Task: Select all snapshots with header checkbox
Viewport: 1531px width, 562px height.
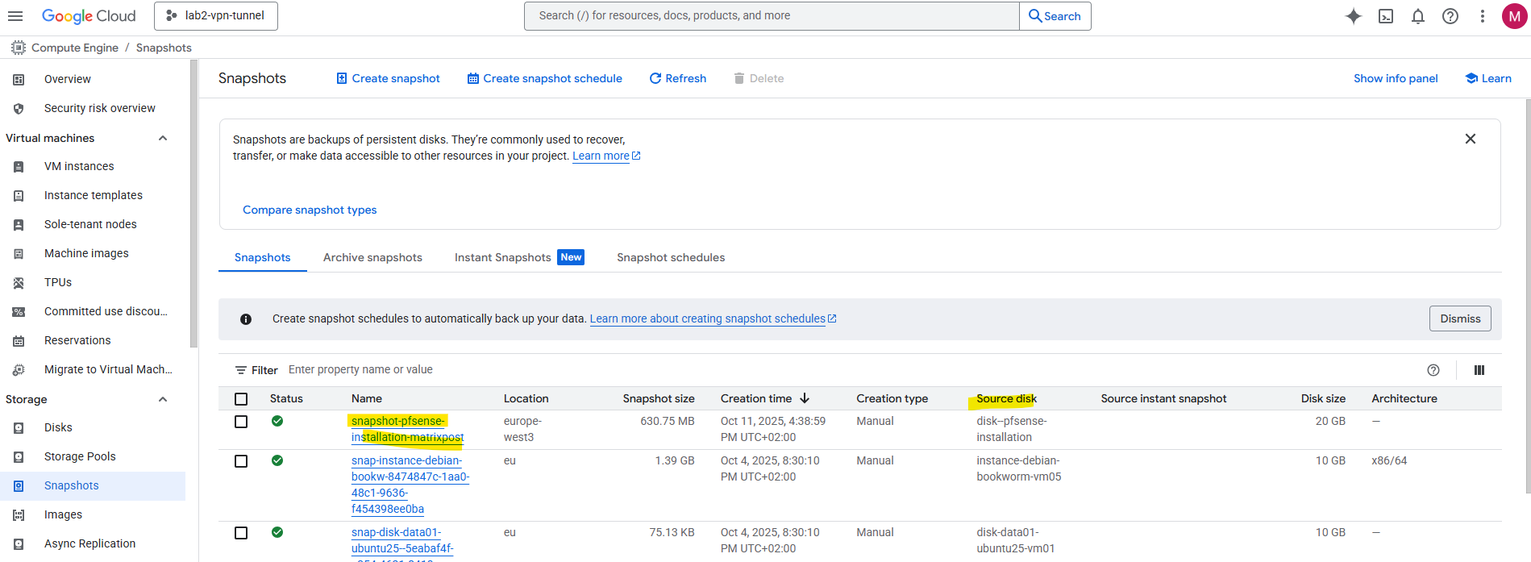Action: tap(241, 399)
